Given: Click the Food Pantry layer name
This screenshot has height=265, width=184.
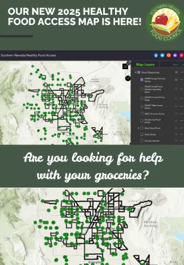Looking at the screenshot, I should [x=150, y=134].
